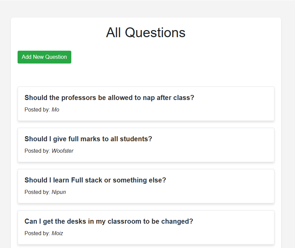Click the author name Moiz

57,233
